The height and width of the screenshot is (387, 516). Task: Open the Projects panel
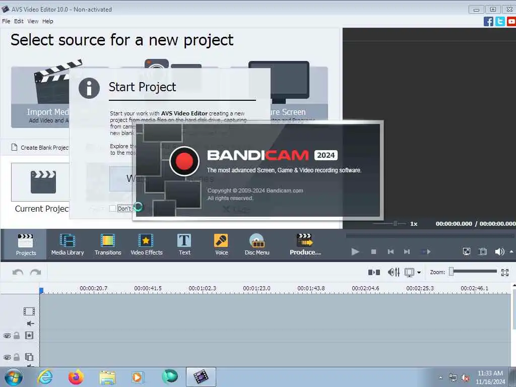click(26, 245)
